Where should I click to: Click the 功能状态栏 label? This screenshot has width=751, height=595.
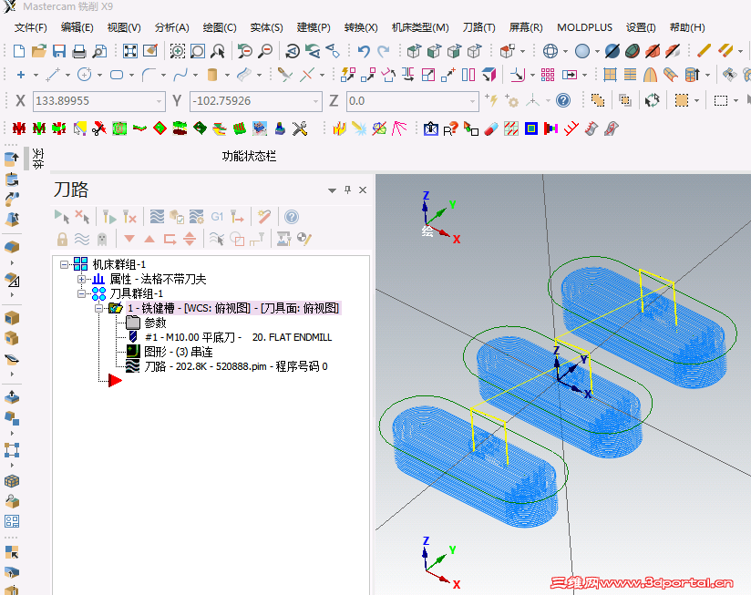pos(249,156)
